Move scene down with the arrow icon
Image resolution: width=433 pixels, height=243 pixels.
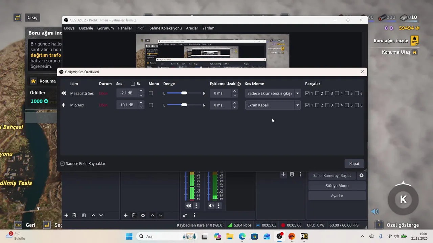pos(101,215)
